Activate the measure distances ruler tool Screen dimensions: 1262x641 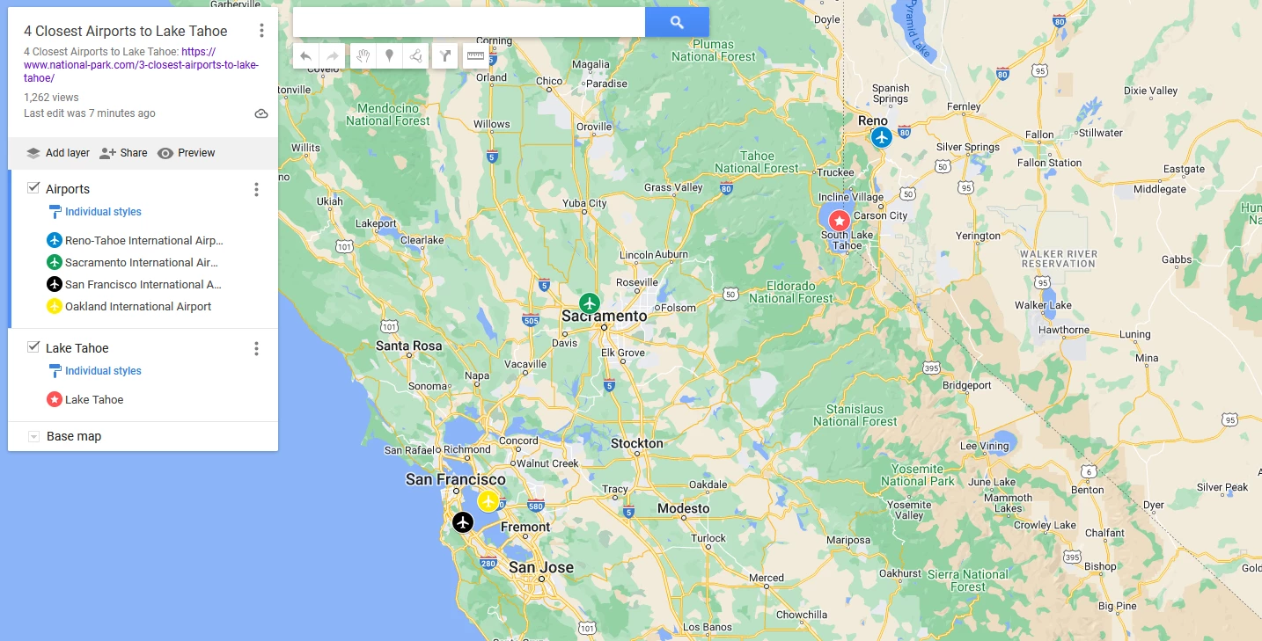click(475, 56)
